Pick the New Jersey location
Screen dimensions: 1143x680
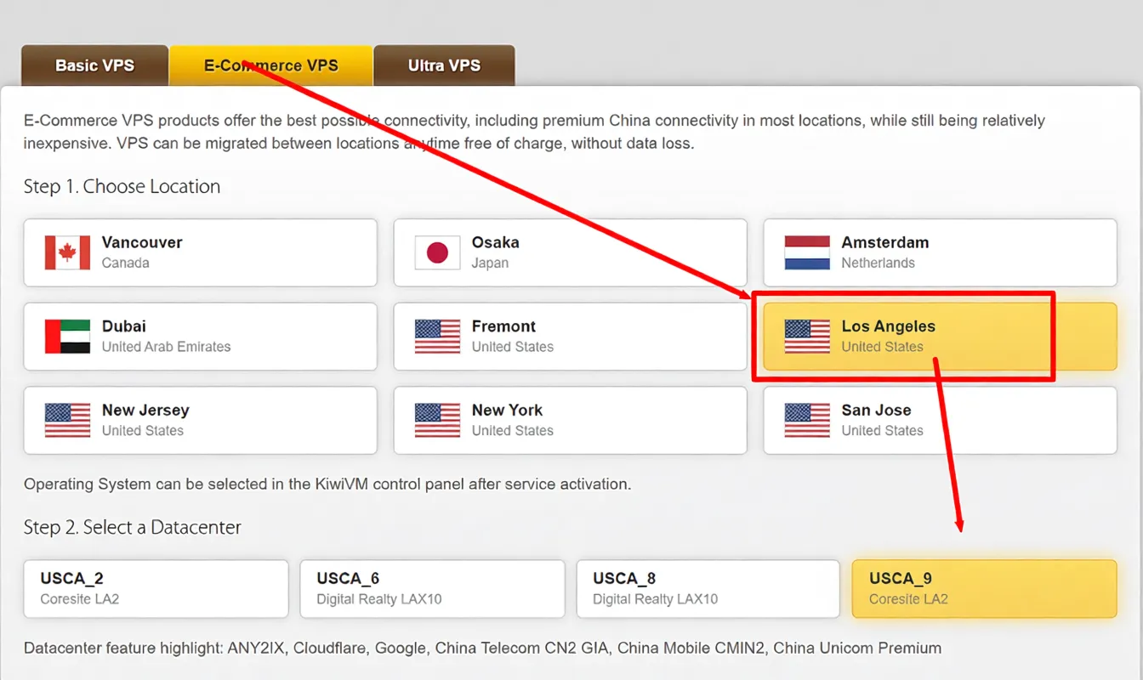click(x=200, y=420)
